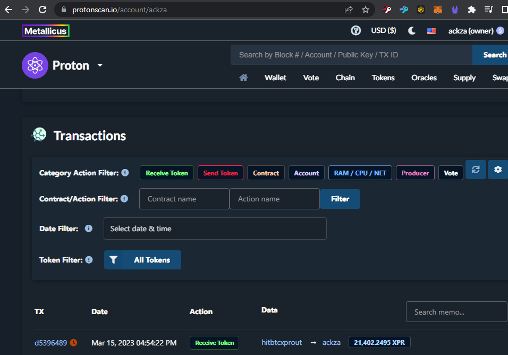Click the Action name input field
This screenshot has height=355, width=508.
pos(275,199)
